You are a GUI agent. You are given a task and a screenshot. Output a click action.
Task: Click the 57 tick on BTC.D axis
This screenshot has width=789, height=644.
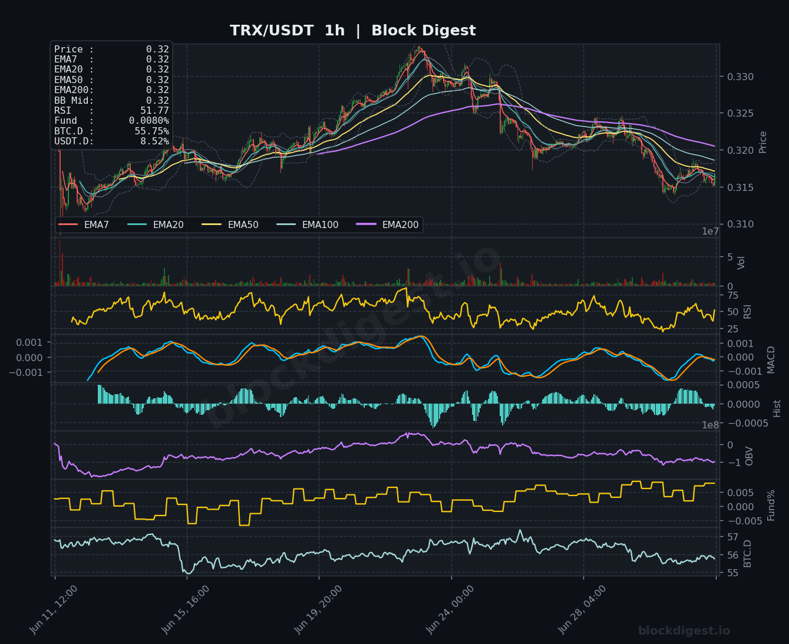tap(733, 537)
